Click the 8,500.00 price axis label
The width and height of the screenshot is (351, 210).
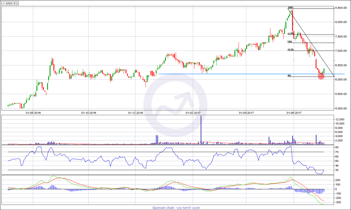[x=342, y=8]
